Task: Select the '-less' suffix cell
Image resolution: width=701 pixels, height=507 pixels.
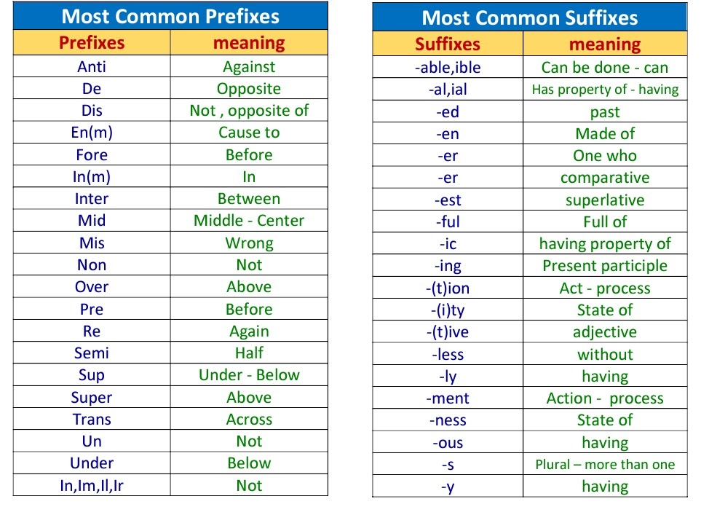Action: tap(448, 354)
